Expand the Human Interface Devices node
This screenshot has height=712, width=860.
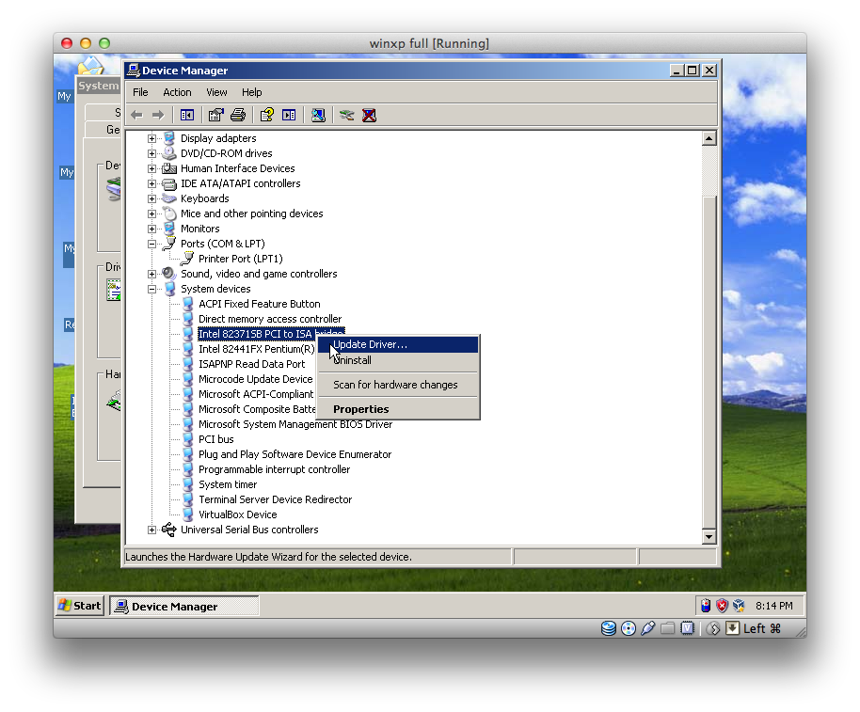151,168
